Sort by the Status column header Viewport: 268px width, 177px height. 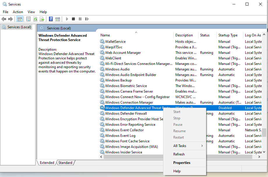(207, 35)
